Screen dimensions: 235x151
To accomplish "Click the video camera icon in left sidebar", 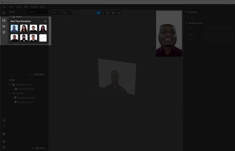I will coord(4,21).
